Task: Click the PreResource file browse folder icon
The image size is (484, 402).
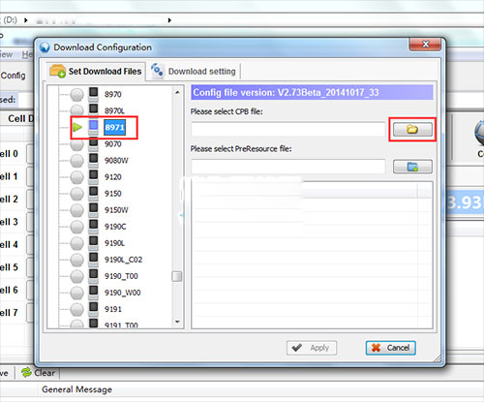Action: click(412, 167)
